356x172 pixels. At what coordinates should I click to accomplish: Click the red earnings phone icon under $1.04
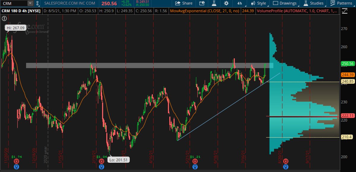tap(101, 161)
